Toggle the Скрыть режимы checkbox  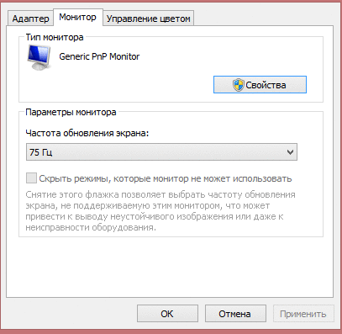click(x=31, y=178)
